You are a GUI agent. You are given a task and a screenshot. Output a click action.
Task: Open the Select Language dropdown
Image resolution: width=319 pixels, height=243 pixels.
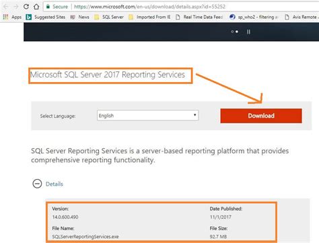(x=147, y=115)
